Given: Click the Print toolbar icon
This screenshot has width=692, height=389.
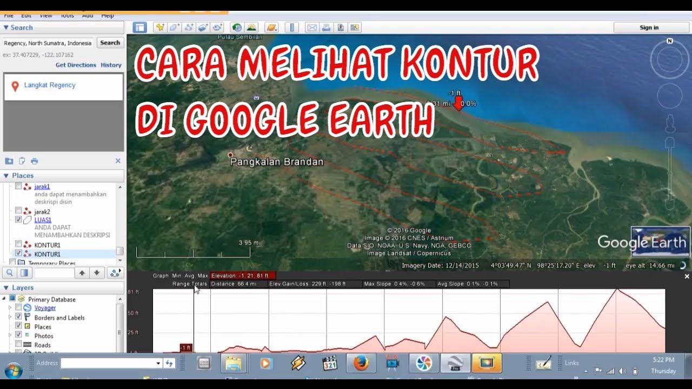Looking at the screenshot, I should coord(326,28).
